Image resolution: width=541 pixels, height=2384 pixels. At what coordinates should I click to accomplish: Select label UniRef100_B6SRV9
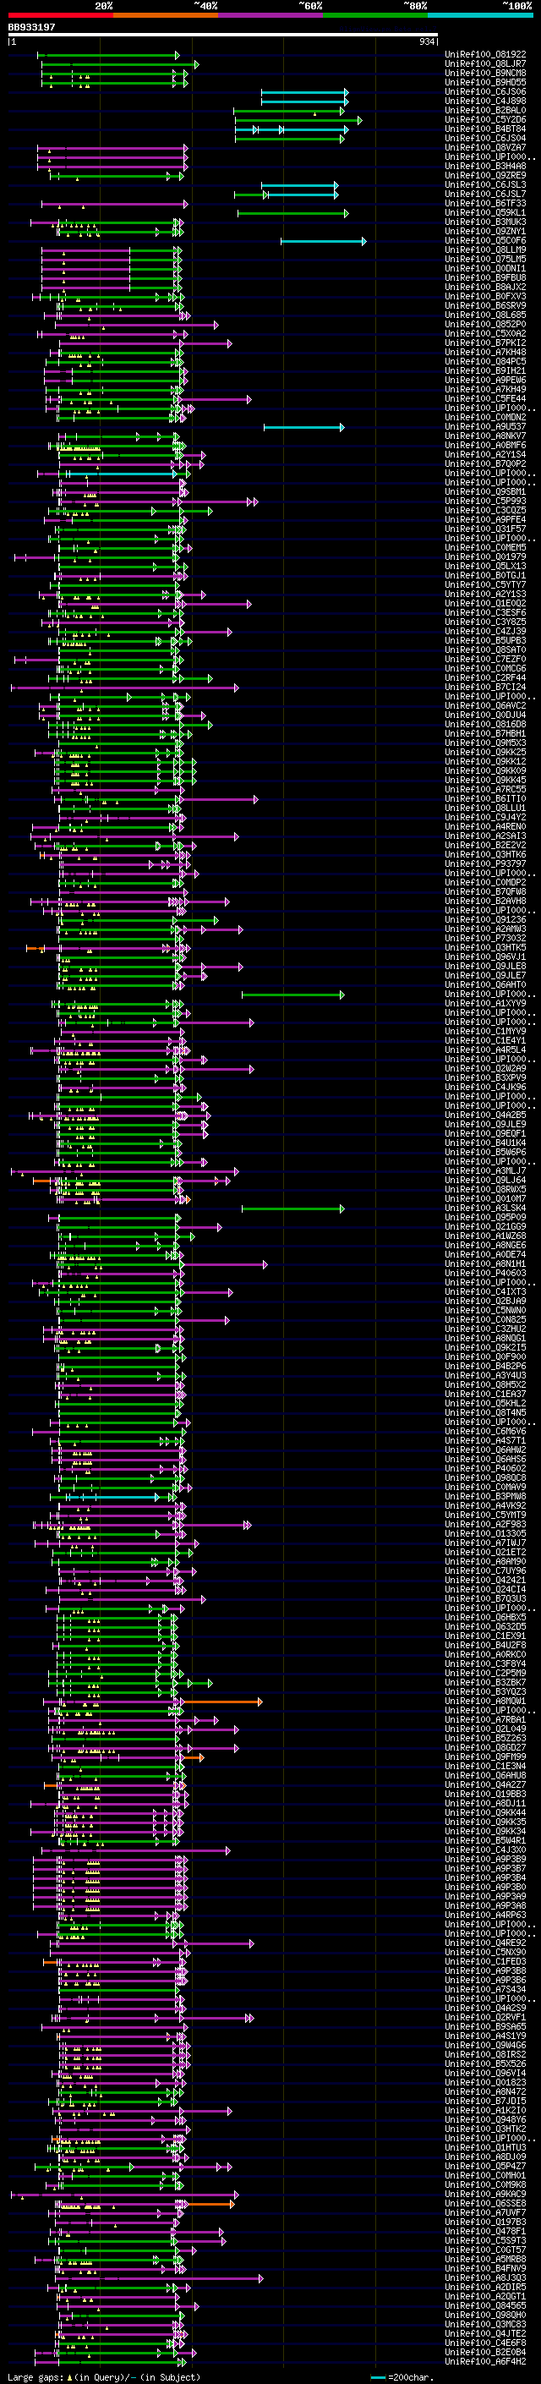click(x=485, y=305)
